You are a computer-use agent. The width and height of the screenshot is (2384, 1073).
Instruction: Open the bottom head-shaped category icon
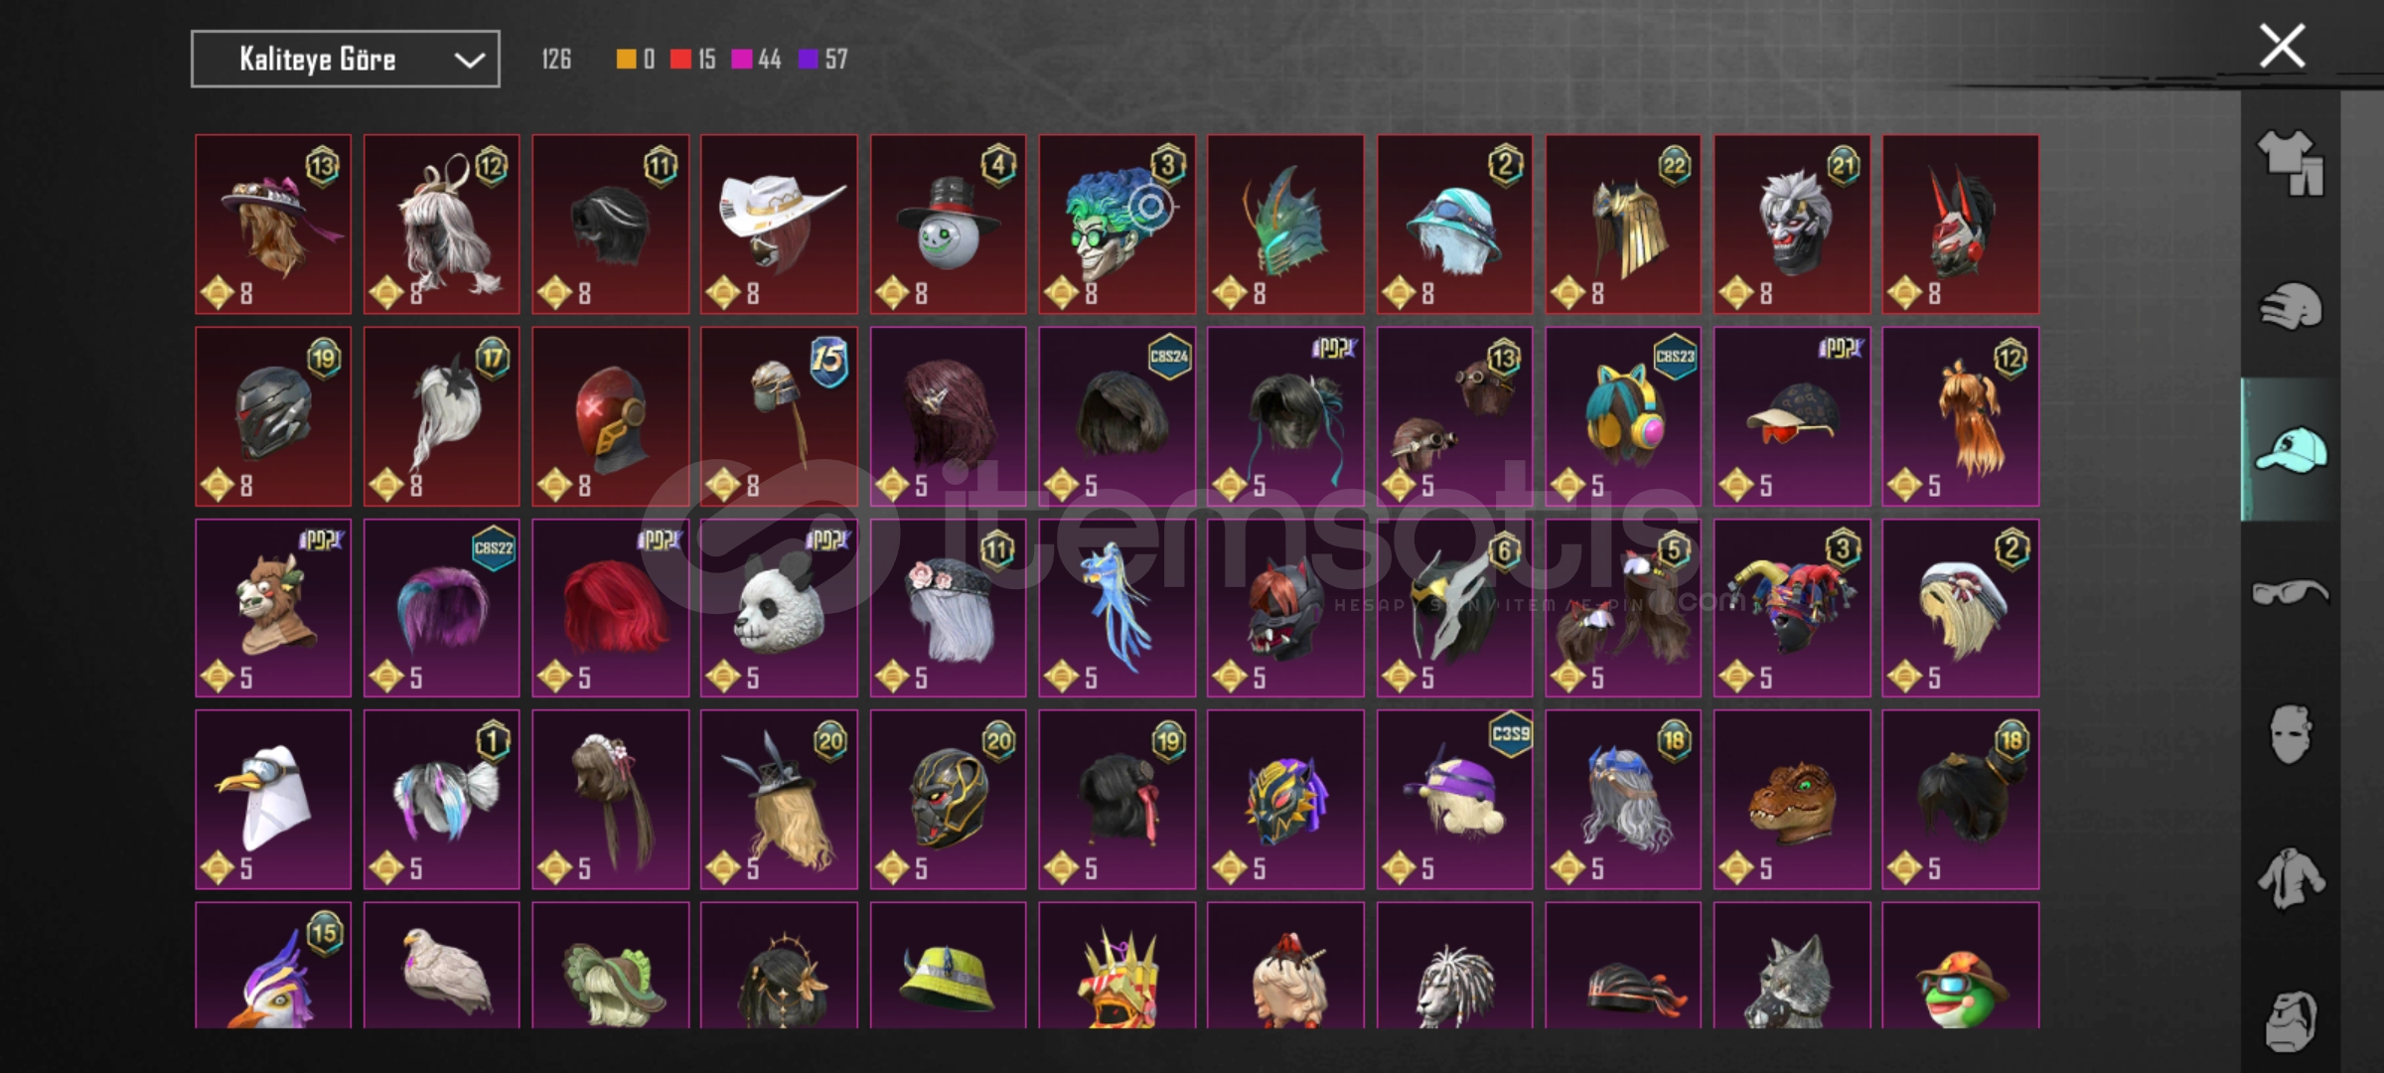(2291, 1020)
